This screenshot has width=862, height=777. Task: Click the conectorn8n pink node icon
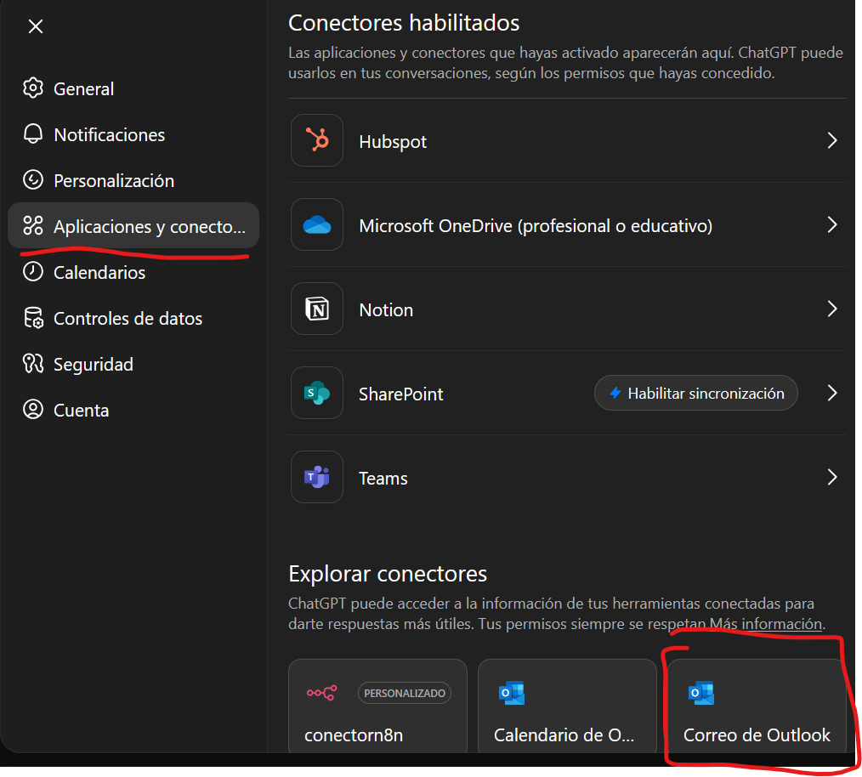(x=321, y=693)
